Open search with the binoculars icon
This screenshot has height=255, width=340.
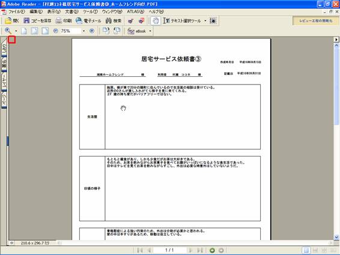114,21
